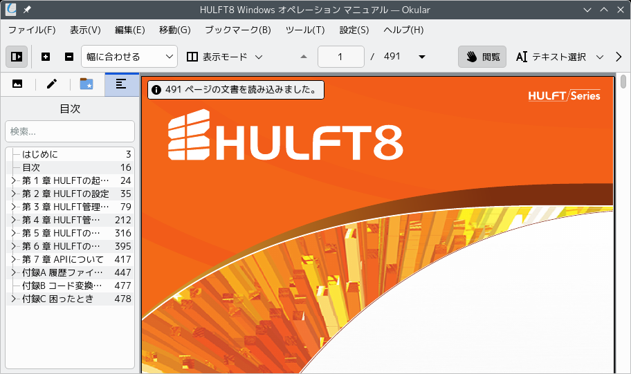Open the ブックマーク(B) menu

[238, 30]
